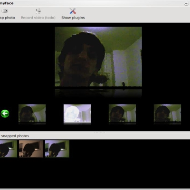The width and height of the screenshot is (190, 190).
Task: Click the 'snapped photos' panel header
Action: tap(15, 136)
